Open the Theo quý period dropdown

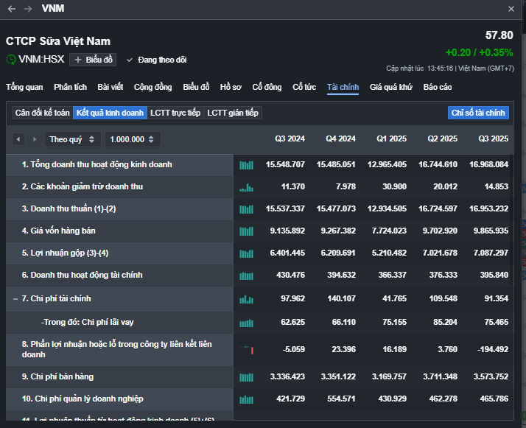tap(72, 139)
